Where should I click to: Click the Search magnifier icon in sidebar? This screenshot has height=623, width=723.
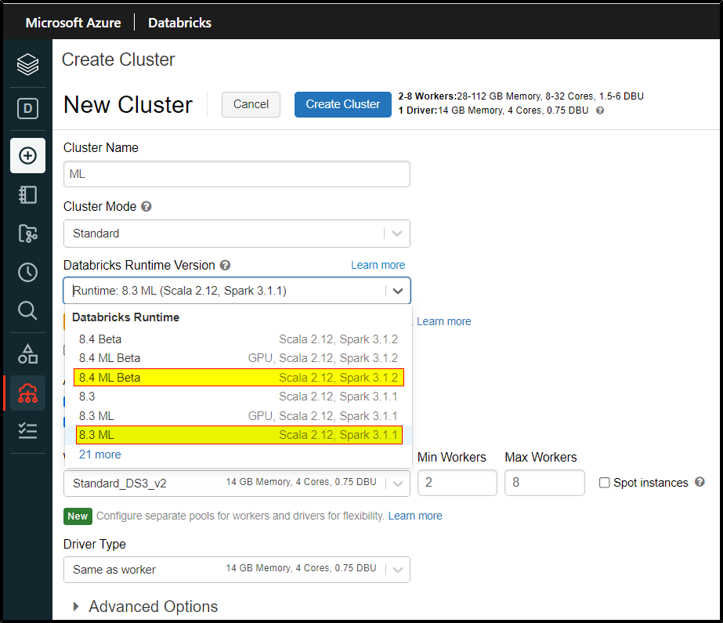[x=27, y=311]
